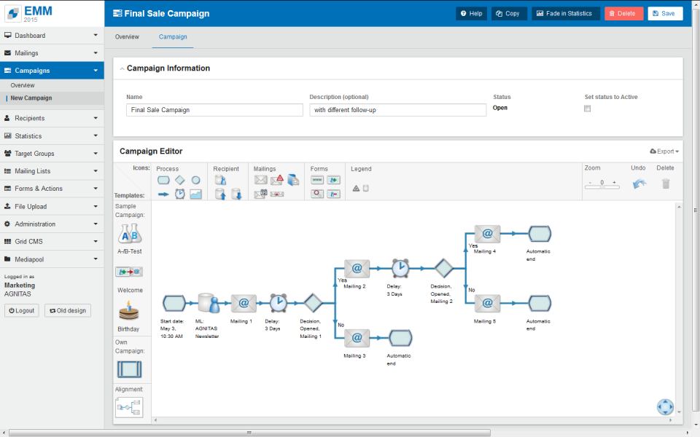The width and height of the screenshot is (700, 437).
Task: Select the Recipient database person icon
Action: click(x=220, y=180)
